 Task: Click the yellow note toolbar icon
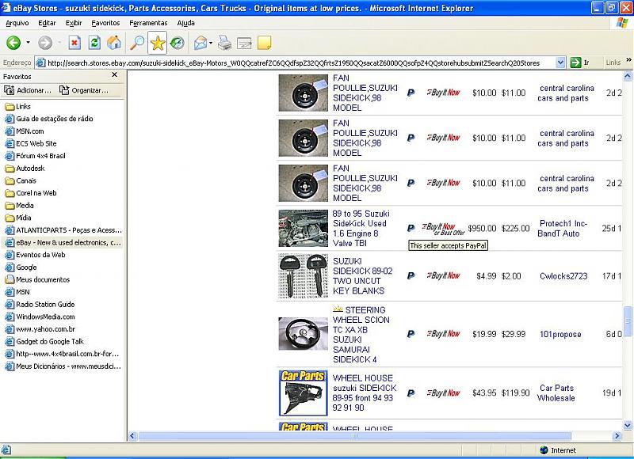pos(264,43)
